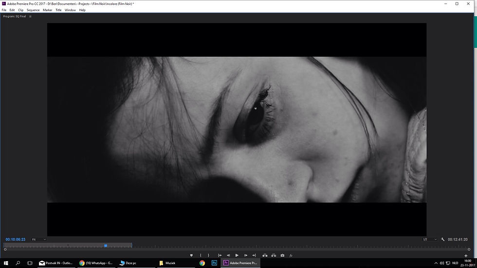Jump to the In point
Screen dimensions: 477x268
click(220, 255)
